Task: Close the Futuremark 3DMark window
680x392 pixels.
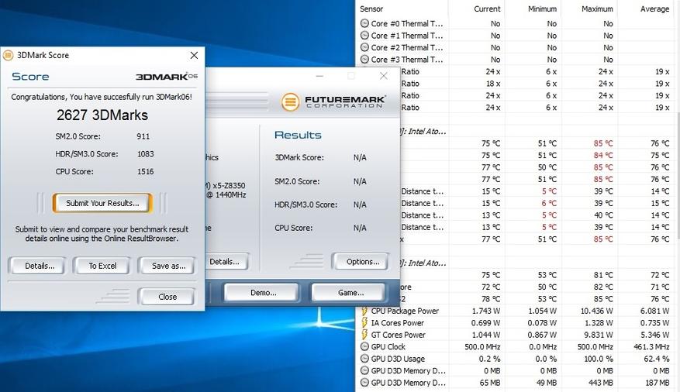Action: pyautogui.click(x=383, y=76)
